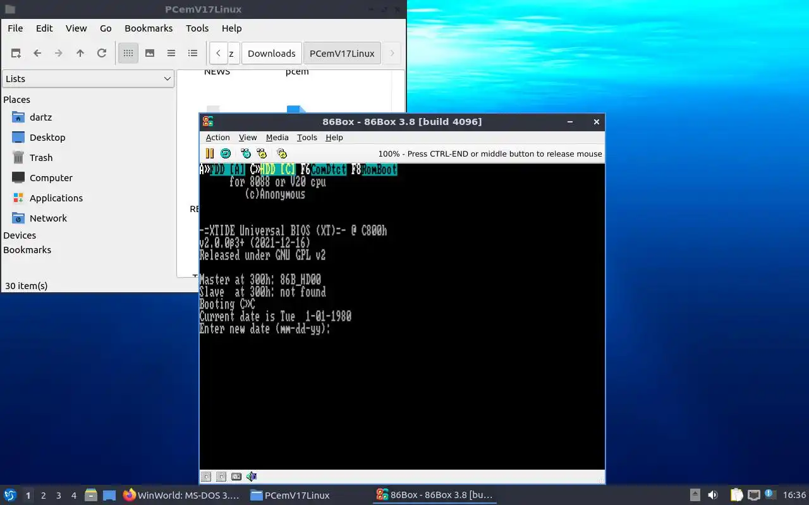Select the pcem file

pyautogui.click(x=297, y=72)
